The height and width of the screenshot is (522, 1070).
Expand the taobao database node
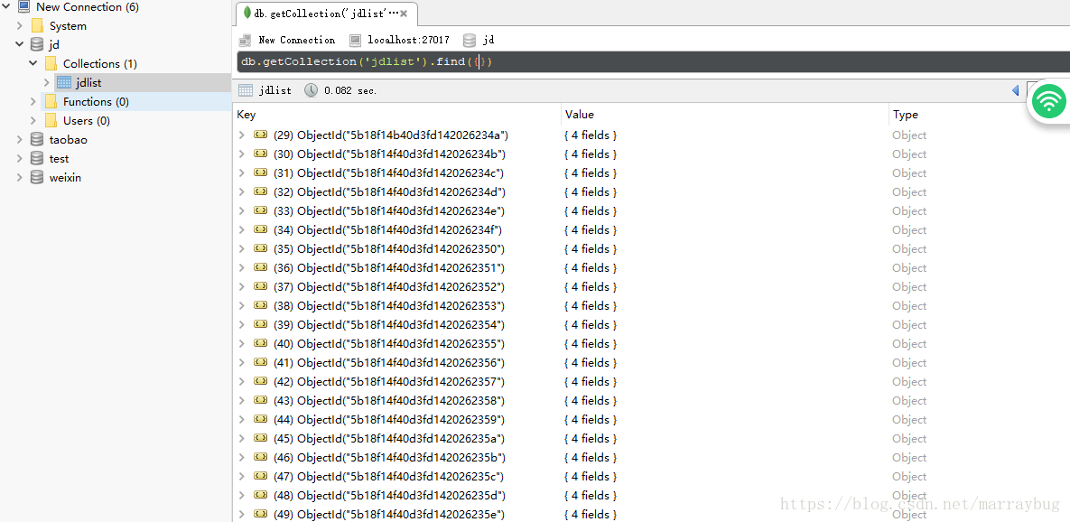[20, 140]
